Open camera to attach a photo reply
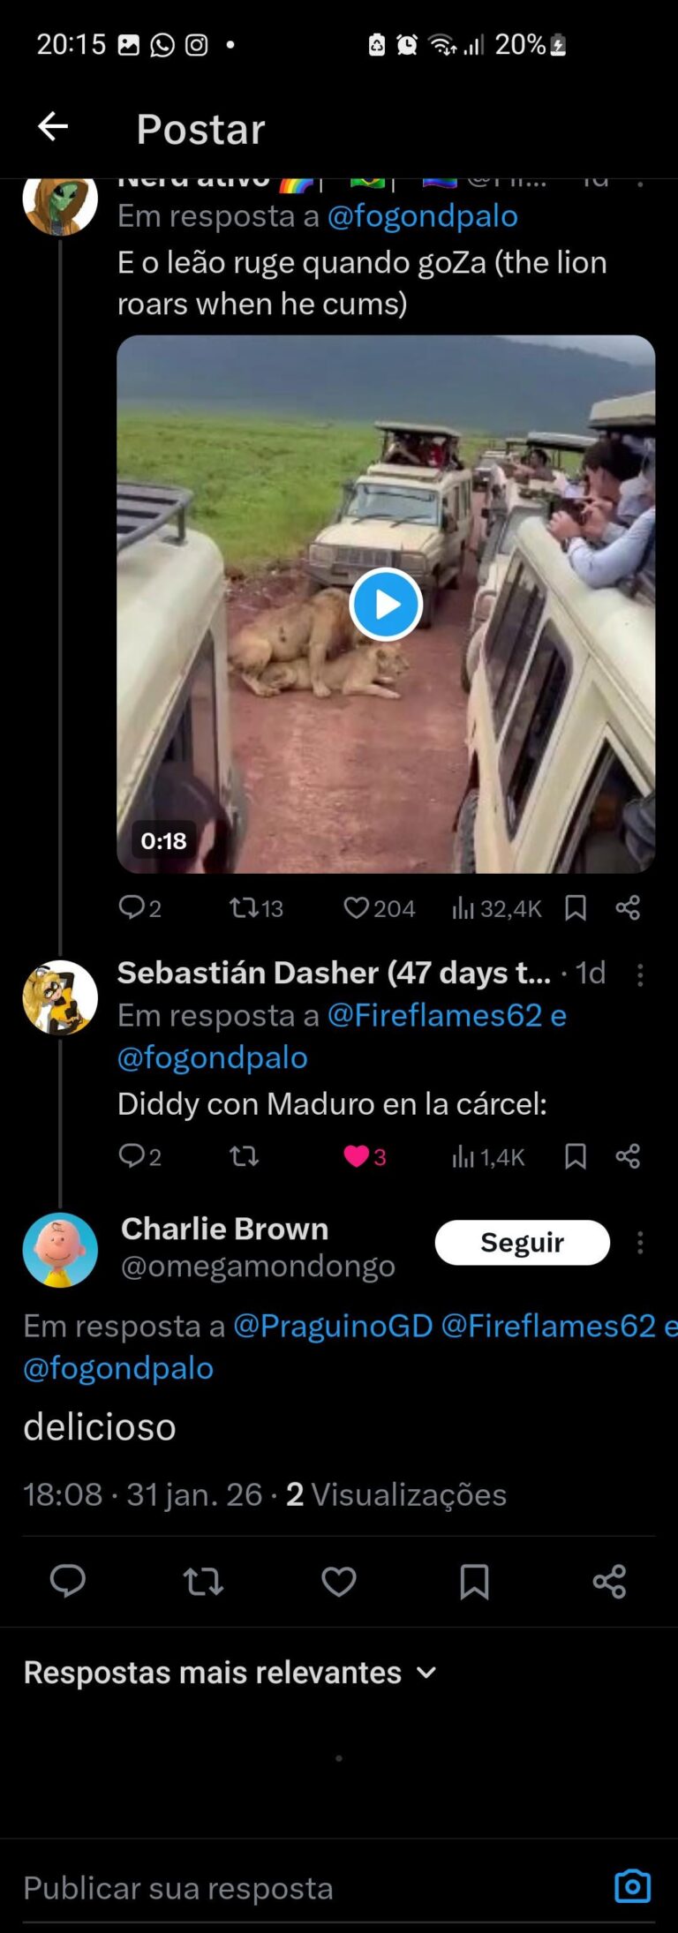 click(x=632, y=1886)
